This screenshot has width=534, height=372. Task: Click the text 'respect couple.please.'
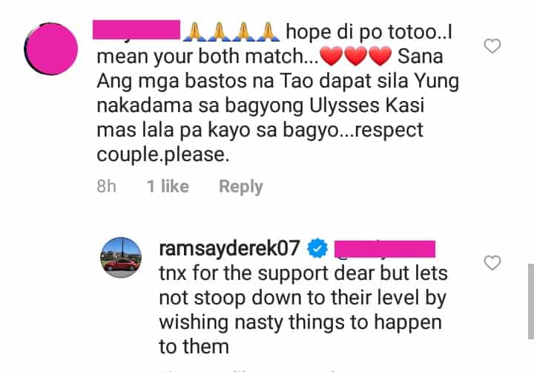(260, 143)
